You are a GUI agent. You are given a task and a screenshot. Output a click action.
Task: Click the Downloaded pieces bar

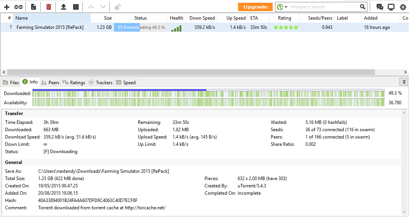click(209, 93)
